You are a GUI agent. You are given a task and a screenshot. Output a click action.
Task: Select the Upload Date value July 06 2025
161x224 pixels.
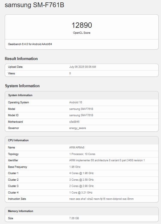point(82,67)
